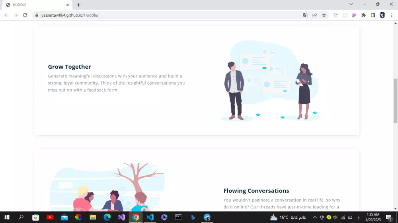Screen dimensions: 398x223
Task: Open the Mail app in taskbar
Action: [64, 217]
